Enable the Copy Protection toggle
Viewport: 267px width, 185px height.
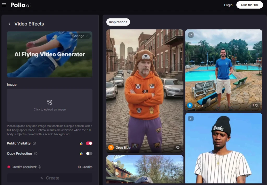click(89, 154)
